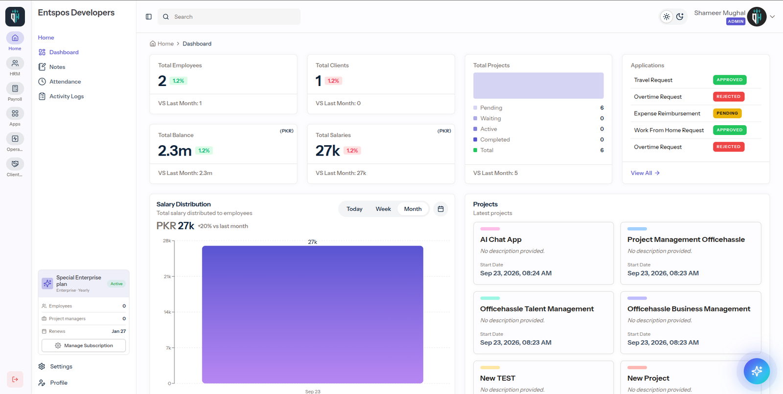Image resolution: width=783 pixels, height=394 pixels.
Task: Launch the AI assistant sparkle button
Action: [x=757, y=371]
